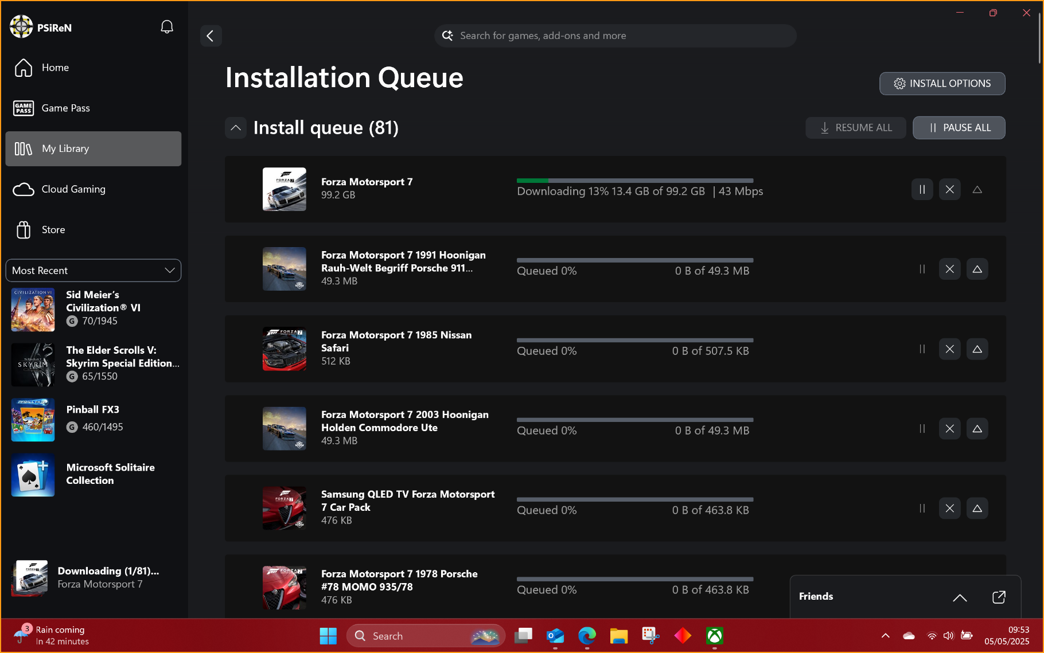Expand the Friends panel chevron
Image resolution: width=1044 pixels, height=653 pixels.
pyautogui.click(x=960, y=597)
